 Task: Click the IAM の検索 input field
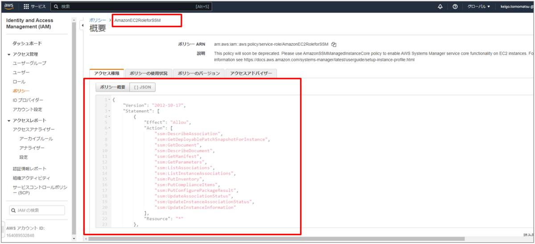(x=37, y=210)
